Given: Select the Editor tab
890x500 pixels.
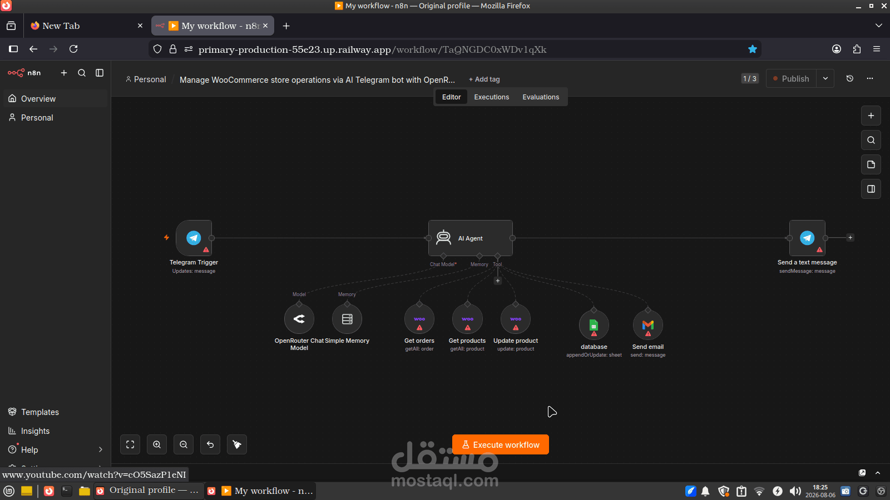Looking at the screenshot, I should [451, 97].
